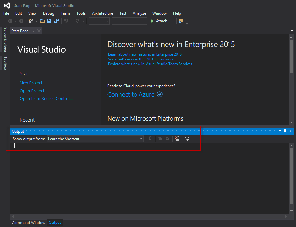Image resolution: width=296 pixels, height=227 pixels.
Task: Click the New Project toolbar icon
Action: (x=31, y=21)
